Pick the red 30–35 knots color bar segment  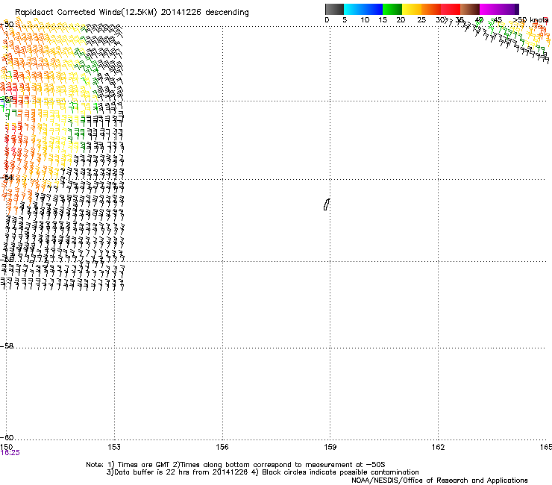451,9
